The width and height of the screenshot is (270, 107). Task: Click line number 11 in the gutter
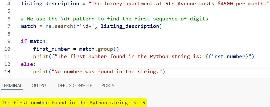tap(7, 57)
